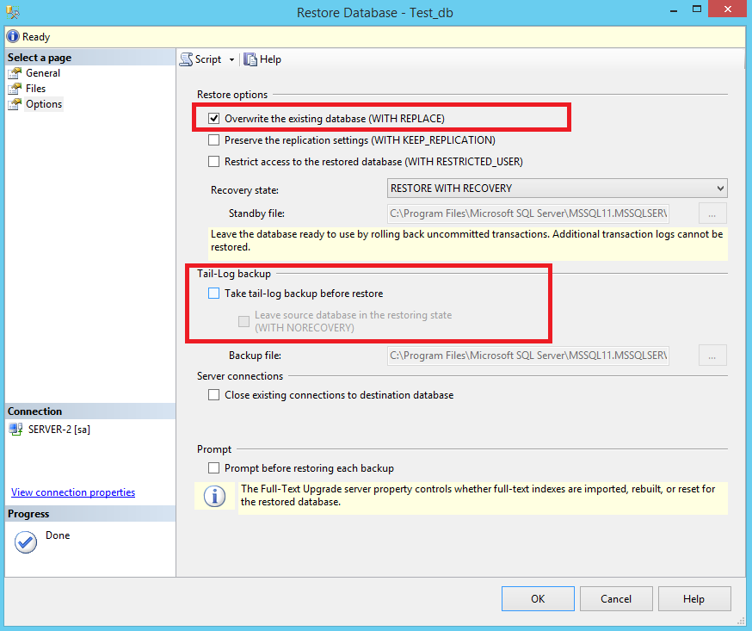The width and height of the screenshot is (752, 631).
Task: Check Close existing connections to destination database
Action: [x=214, y=395]
